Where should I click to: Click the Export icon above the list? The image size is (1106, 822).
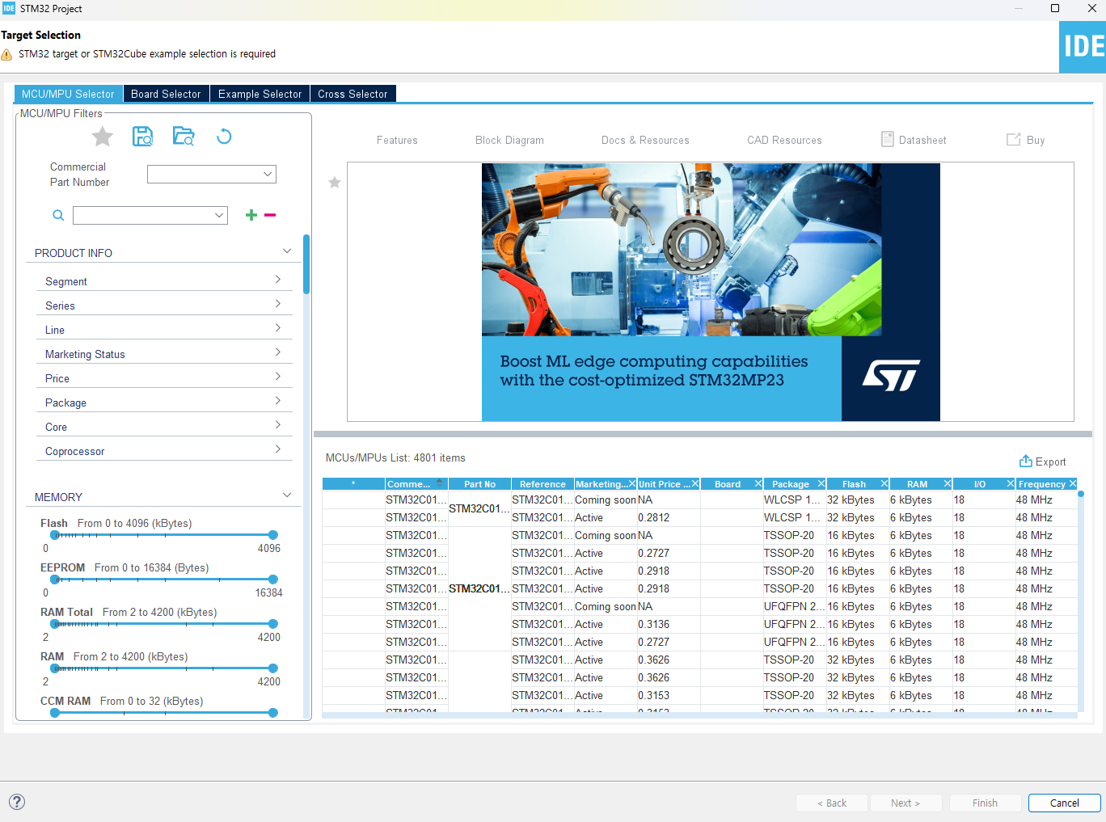[1026, 461]
